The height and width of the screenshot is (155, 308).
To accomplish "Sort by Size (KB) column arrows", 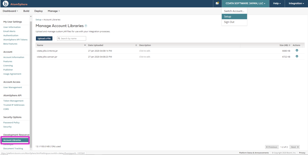I will pos(290,45).
